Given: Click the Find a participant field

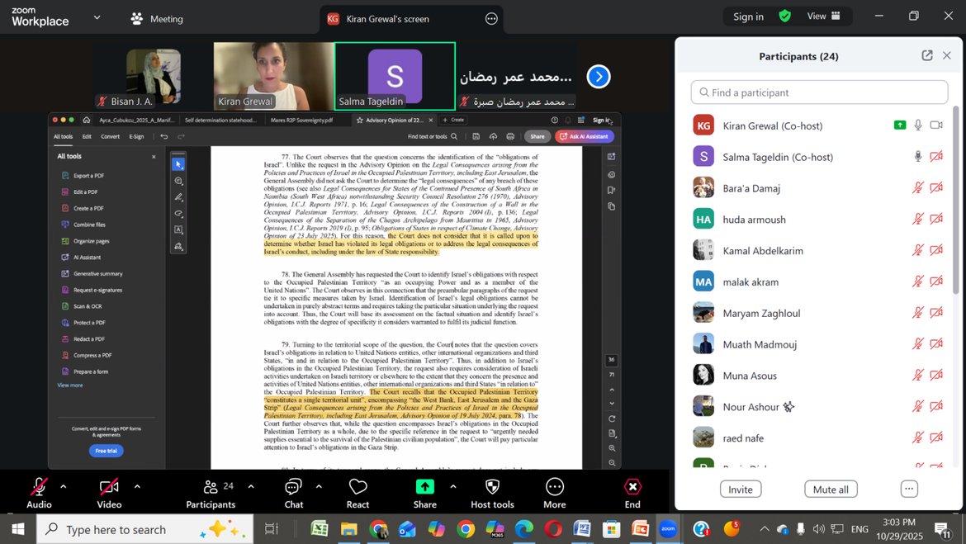Looking at the screenshot, I should tap(819, 92).
